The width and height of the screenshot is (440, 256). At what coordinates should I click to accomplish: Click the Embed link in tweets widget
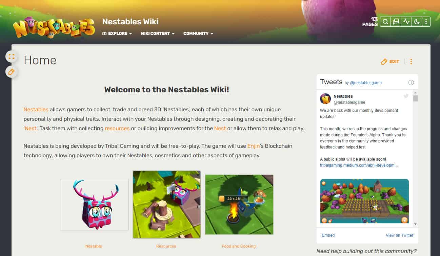328,235
